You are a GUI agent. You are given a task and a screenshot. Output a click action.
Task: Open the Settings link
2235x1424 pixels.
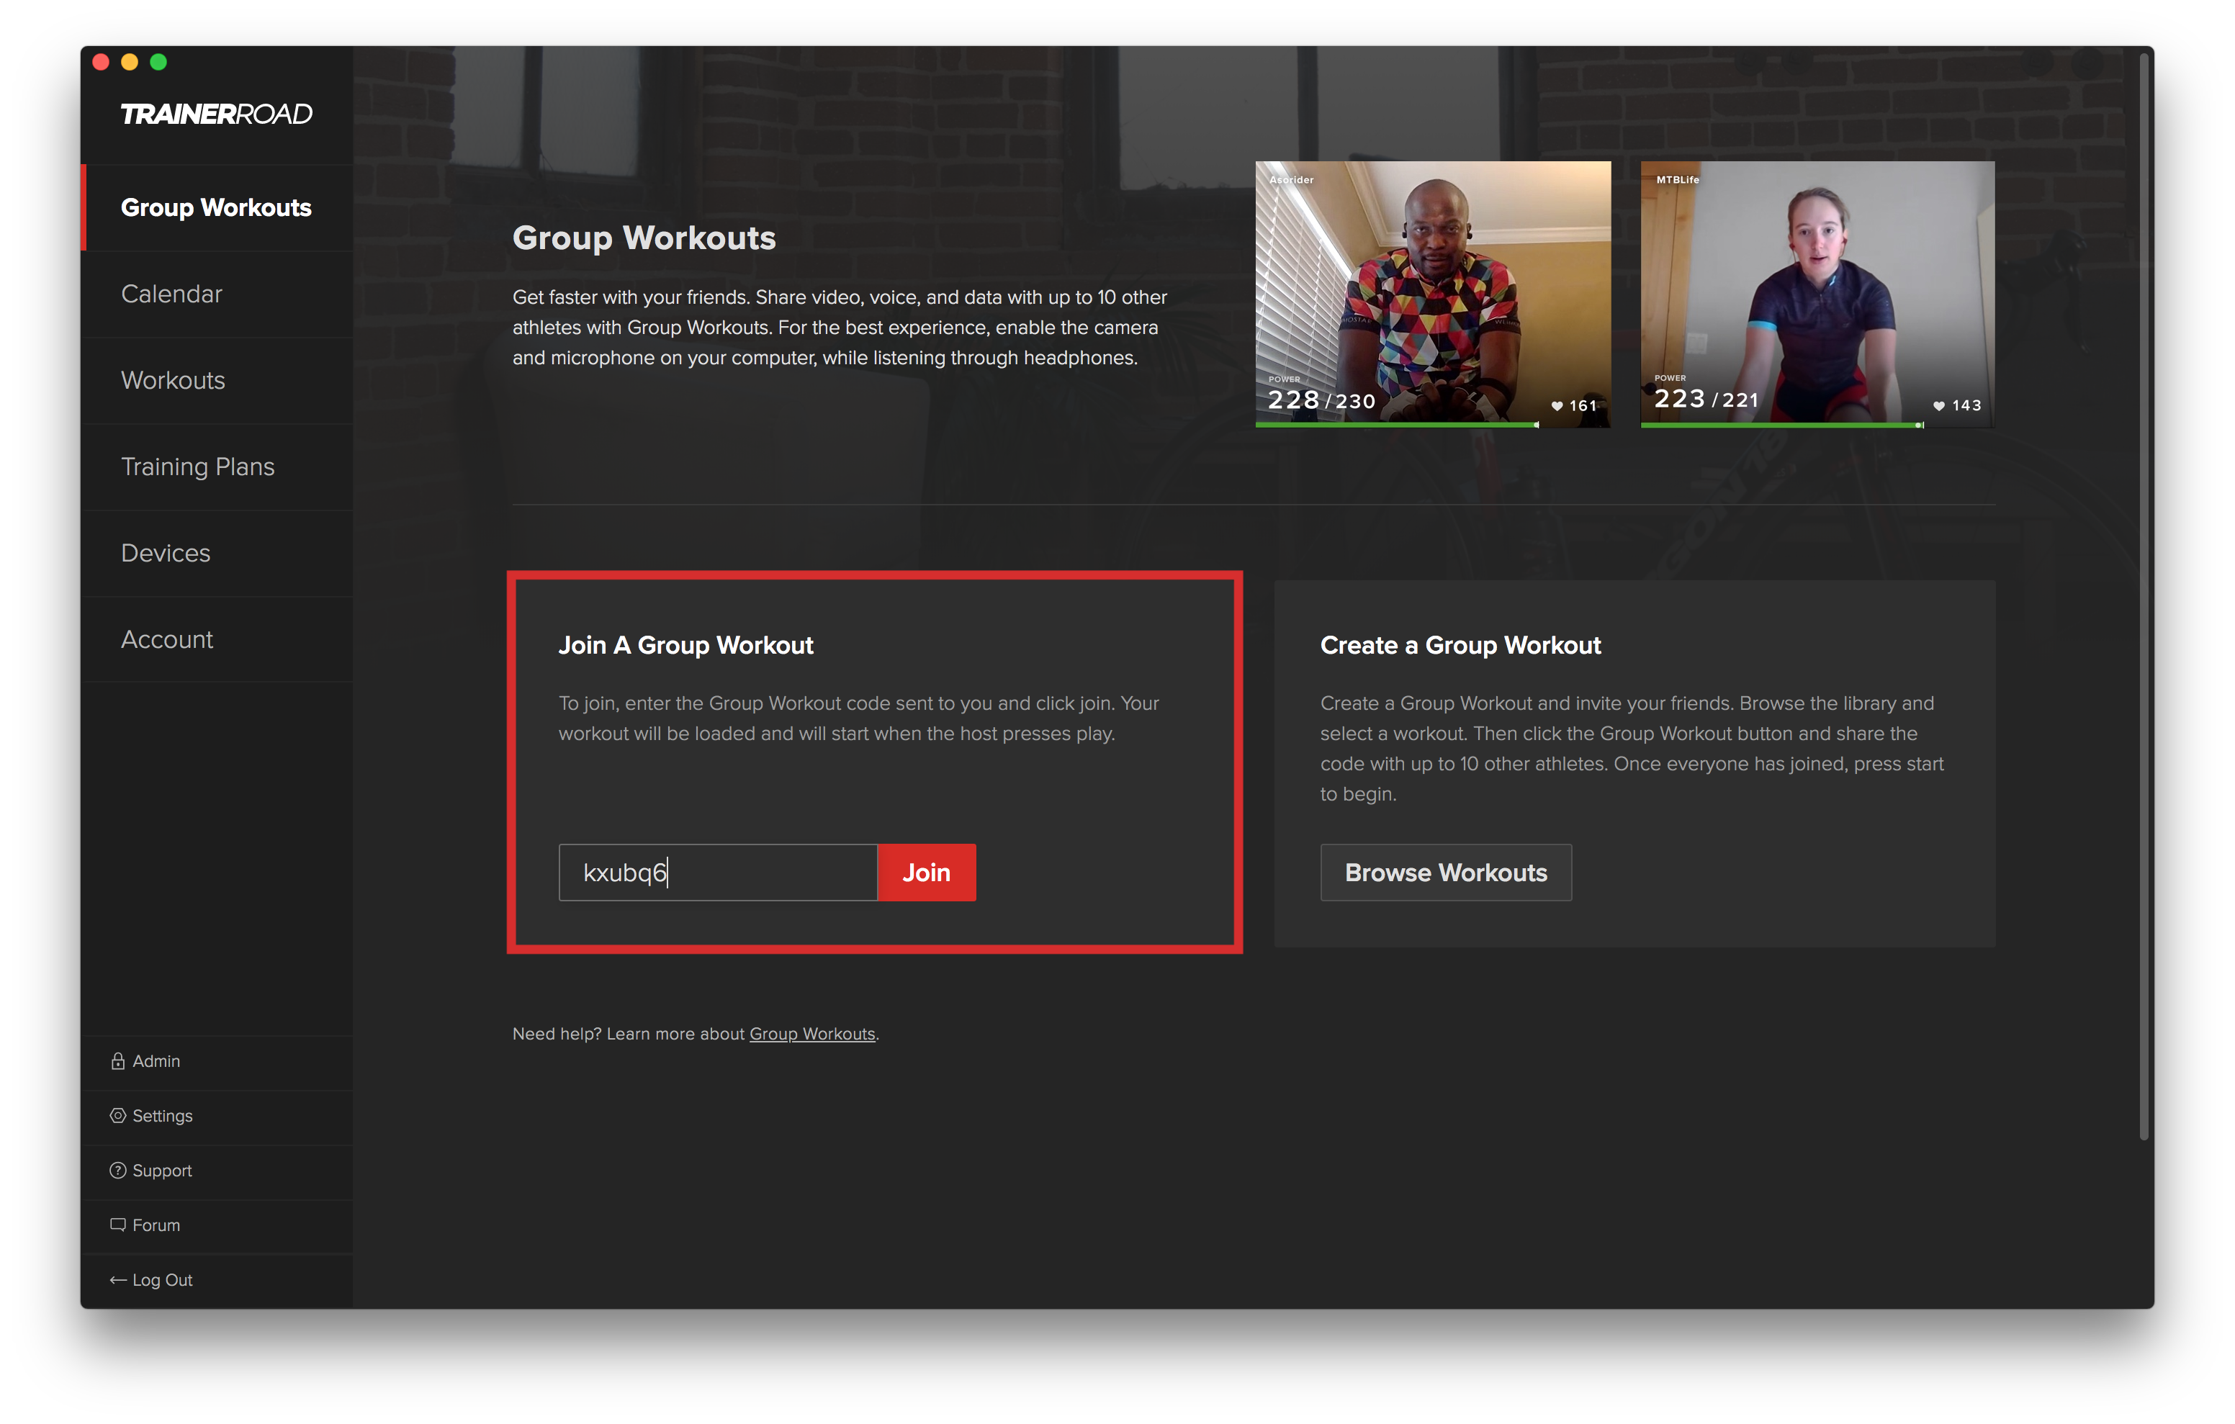coord(163,1116)
